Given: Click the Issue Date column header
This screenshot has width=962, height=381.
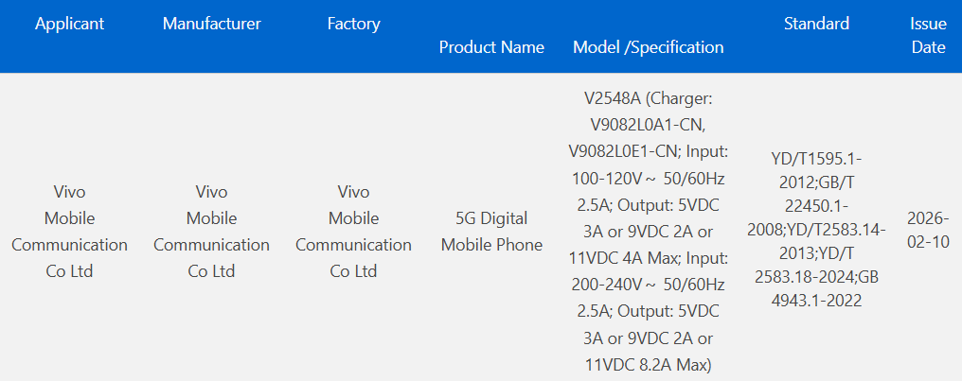Looking at the screenshot, I should point(928,36).
